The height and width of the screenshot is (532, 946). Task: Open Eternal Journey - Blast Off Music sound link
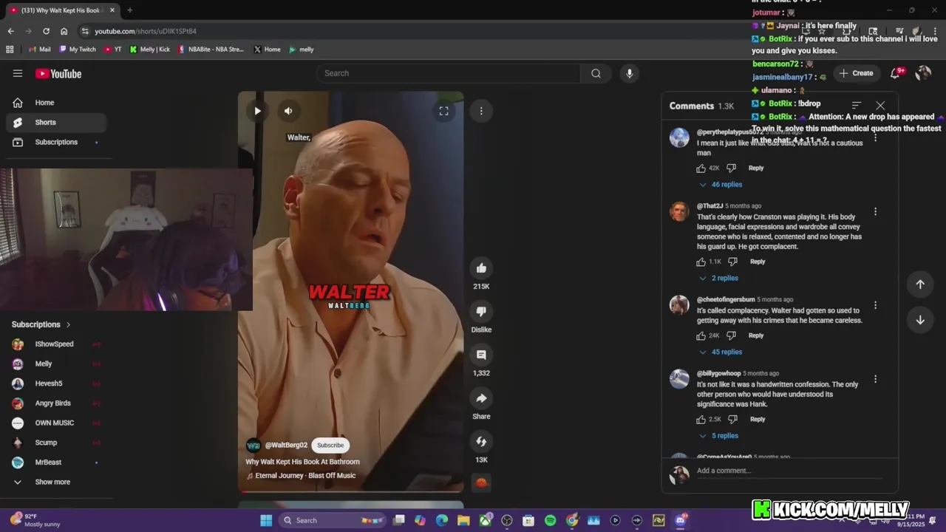(x=305, y=476)
